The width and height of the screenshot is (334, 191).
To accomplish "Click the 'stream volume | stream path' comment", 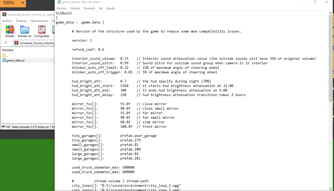I will pyautogui.click(x=121, y=181).
